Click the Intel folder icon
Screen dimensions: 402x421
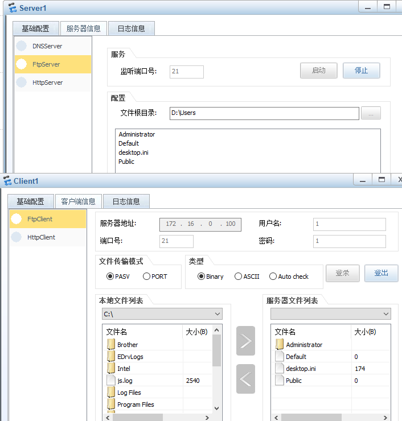click(110, 369)
